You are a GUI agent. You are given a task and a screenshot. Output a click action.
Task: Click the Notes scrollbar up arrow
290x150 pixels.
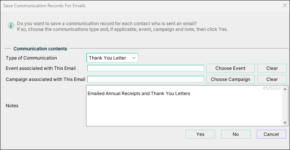click(285, 89)
